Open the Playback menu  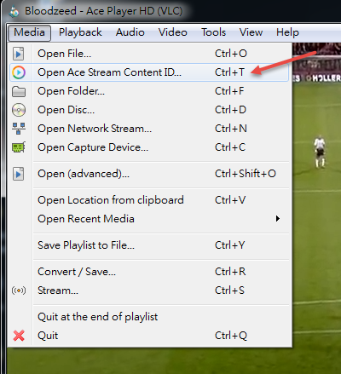click(x=80, y=32)
